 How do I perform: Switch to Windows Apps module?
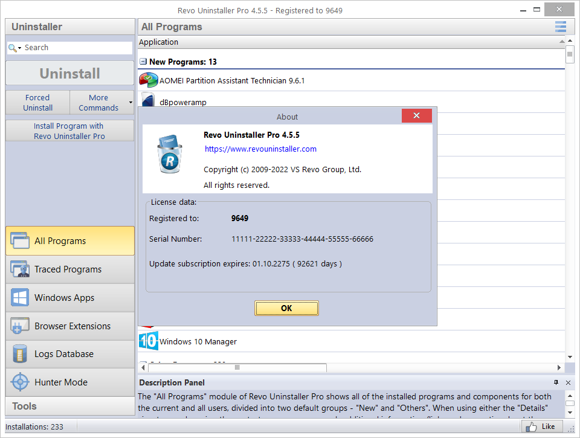point(70,298)
